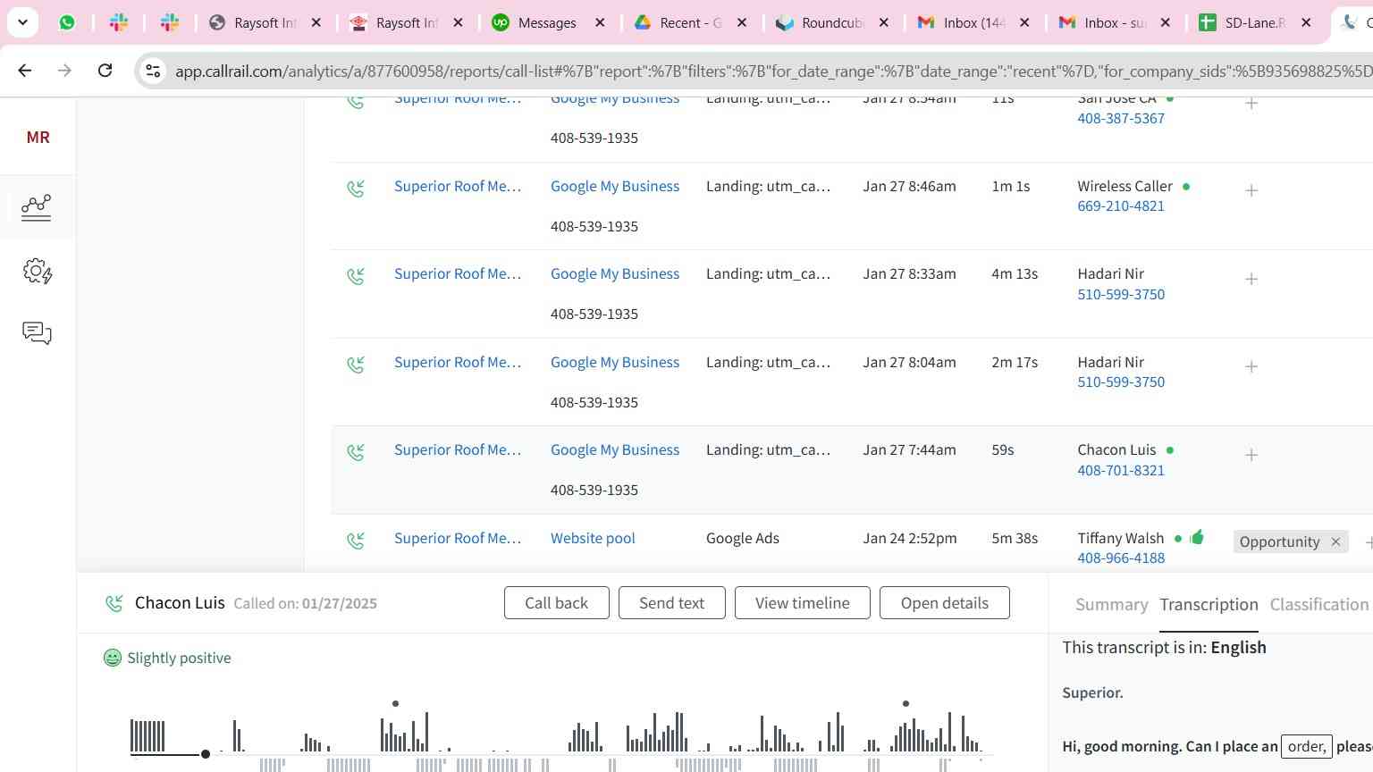Open the browser tab search dropdown

[x=22, y=22]
